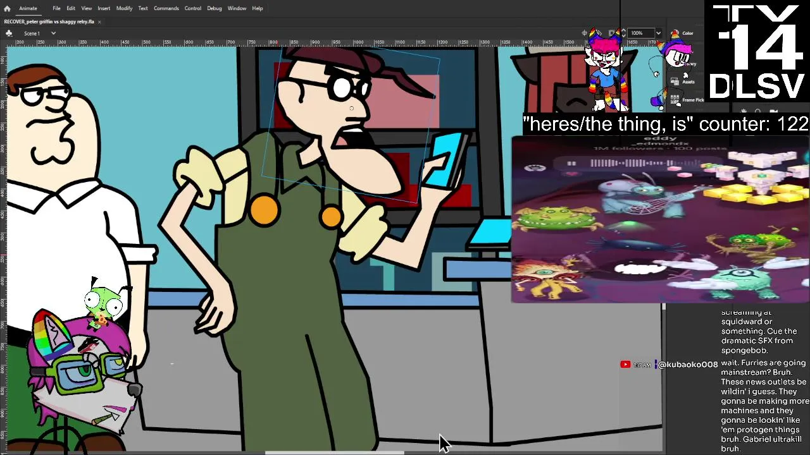
Task: Open the Text menu
Action: (x=143, y=8)
